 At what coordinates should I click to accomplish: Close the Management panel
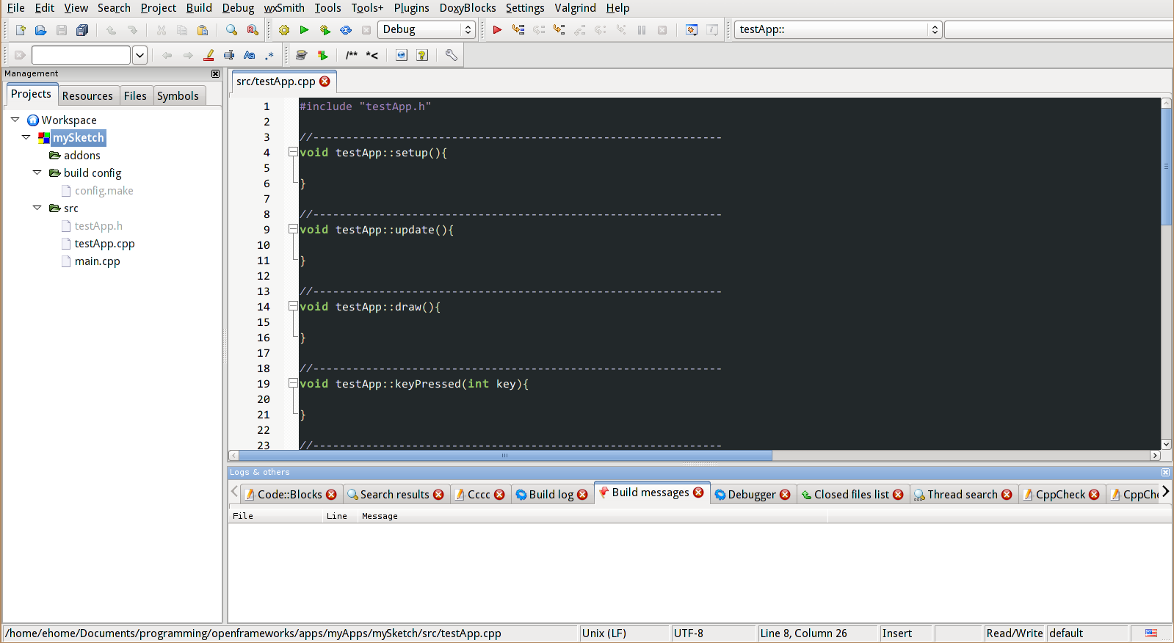point(215,73)
